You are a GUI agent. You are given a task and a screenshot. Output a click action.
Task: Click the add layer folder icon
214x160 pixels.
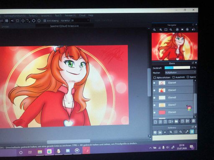pyautogui.click(x=176, y=121)
